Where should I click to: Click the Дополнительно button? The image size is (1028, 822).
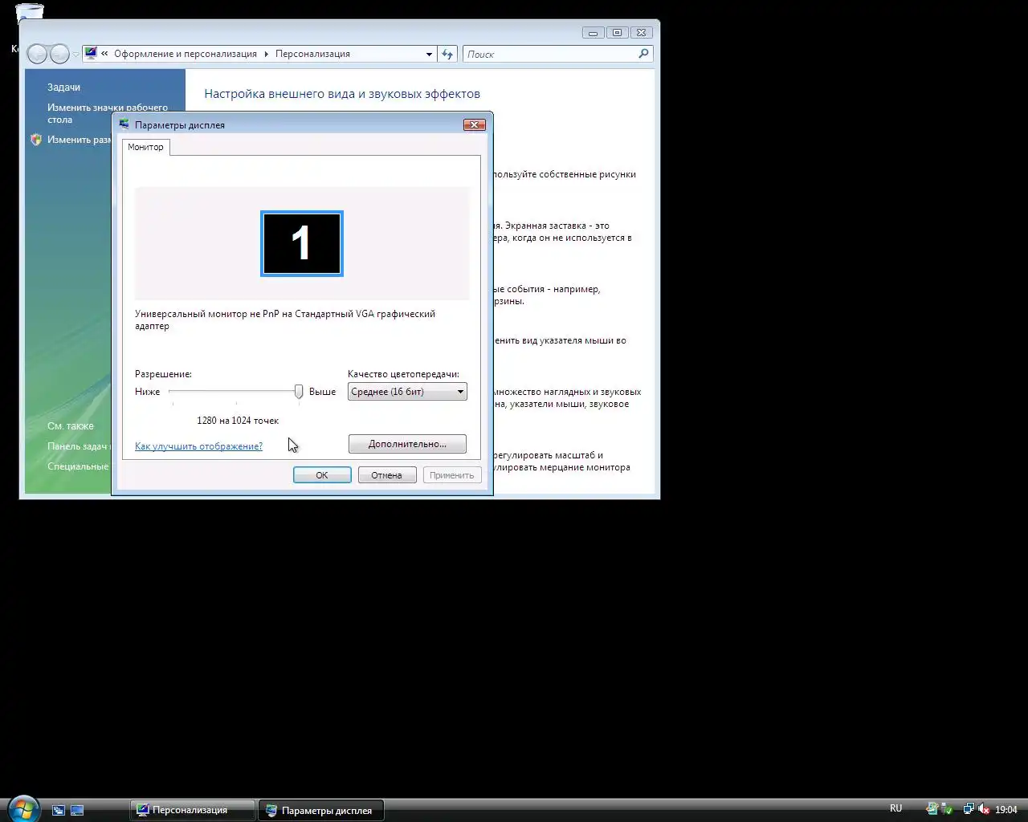(407, 444)
